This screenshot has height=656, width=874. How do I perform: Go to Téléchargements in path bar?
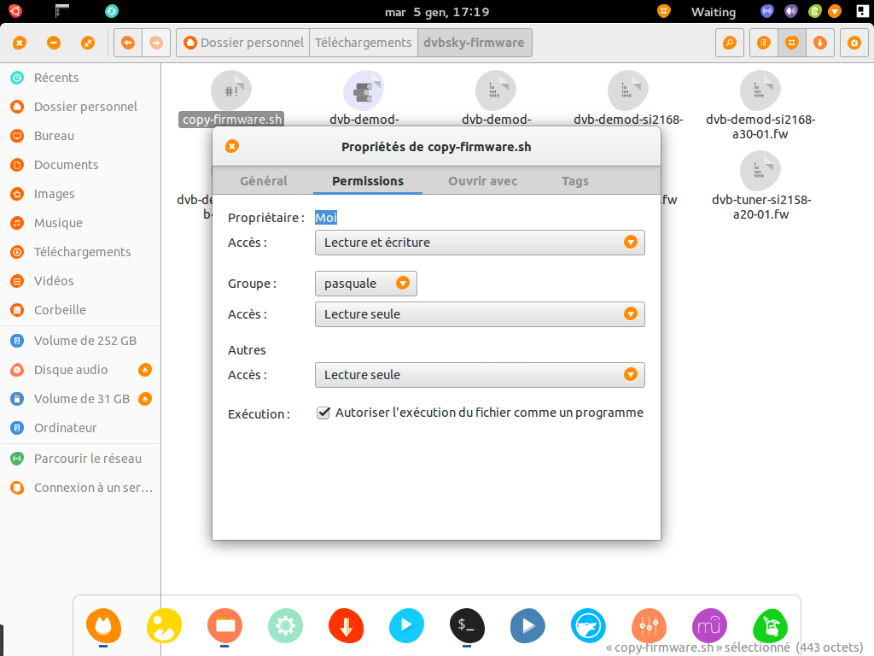click(x=364, y=43)
